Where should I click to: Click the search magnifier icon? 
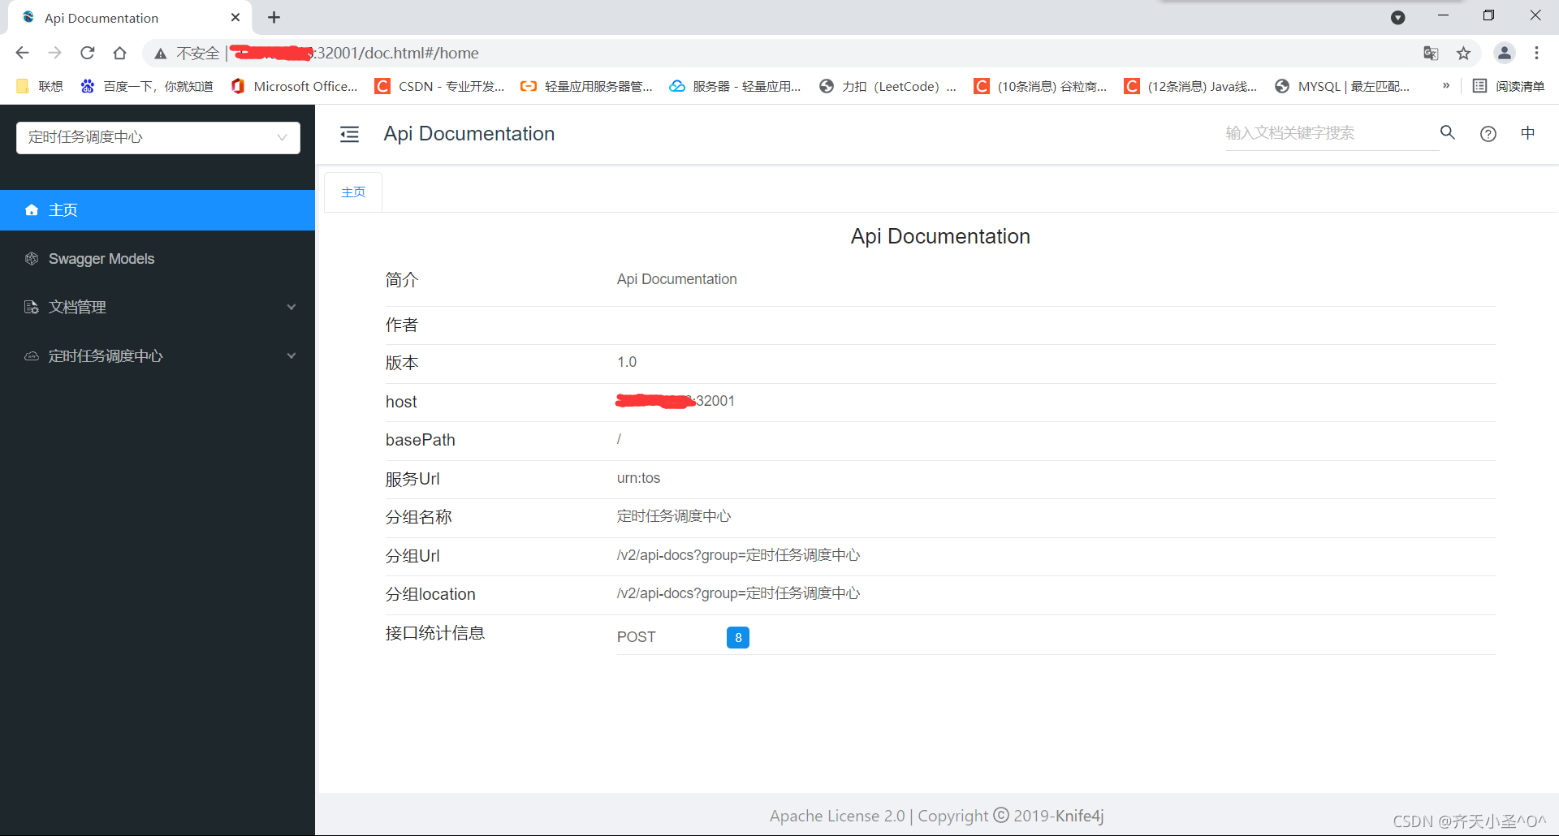[1448, 132]
